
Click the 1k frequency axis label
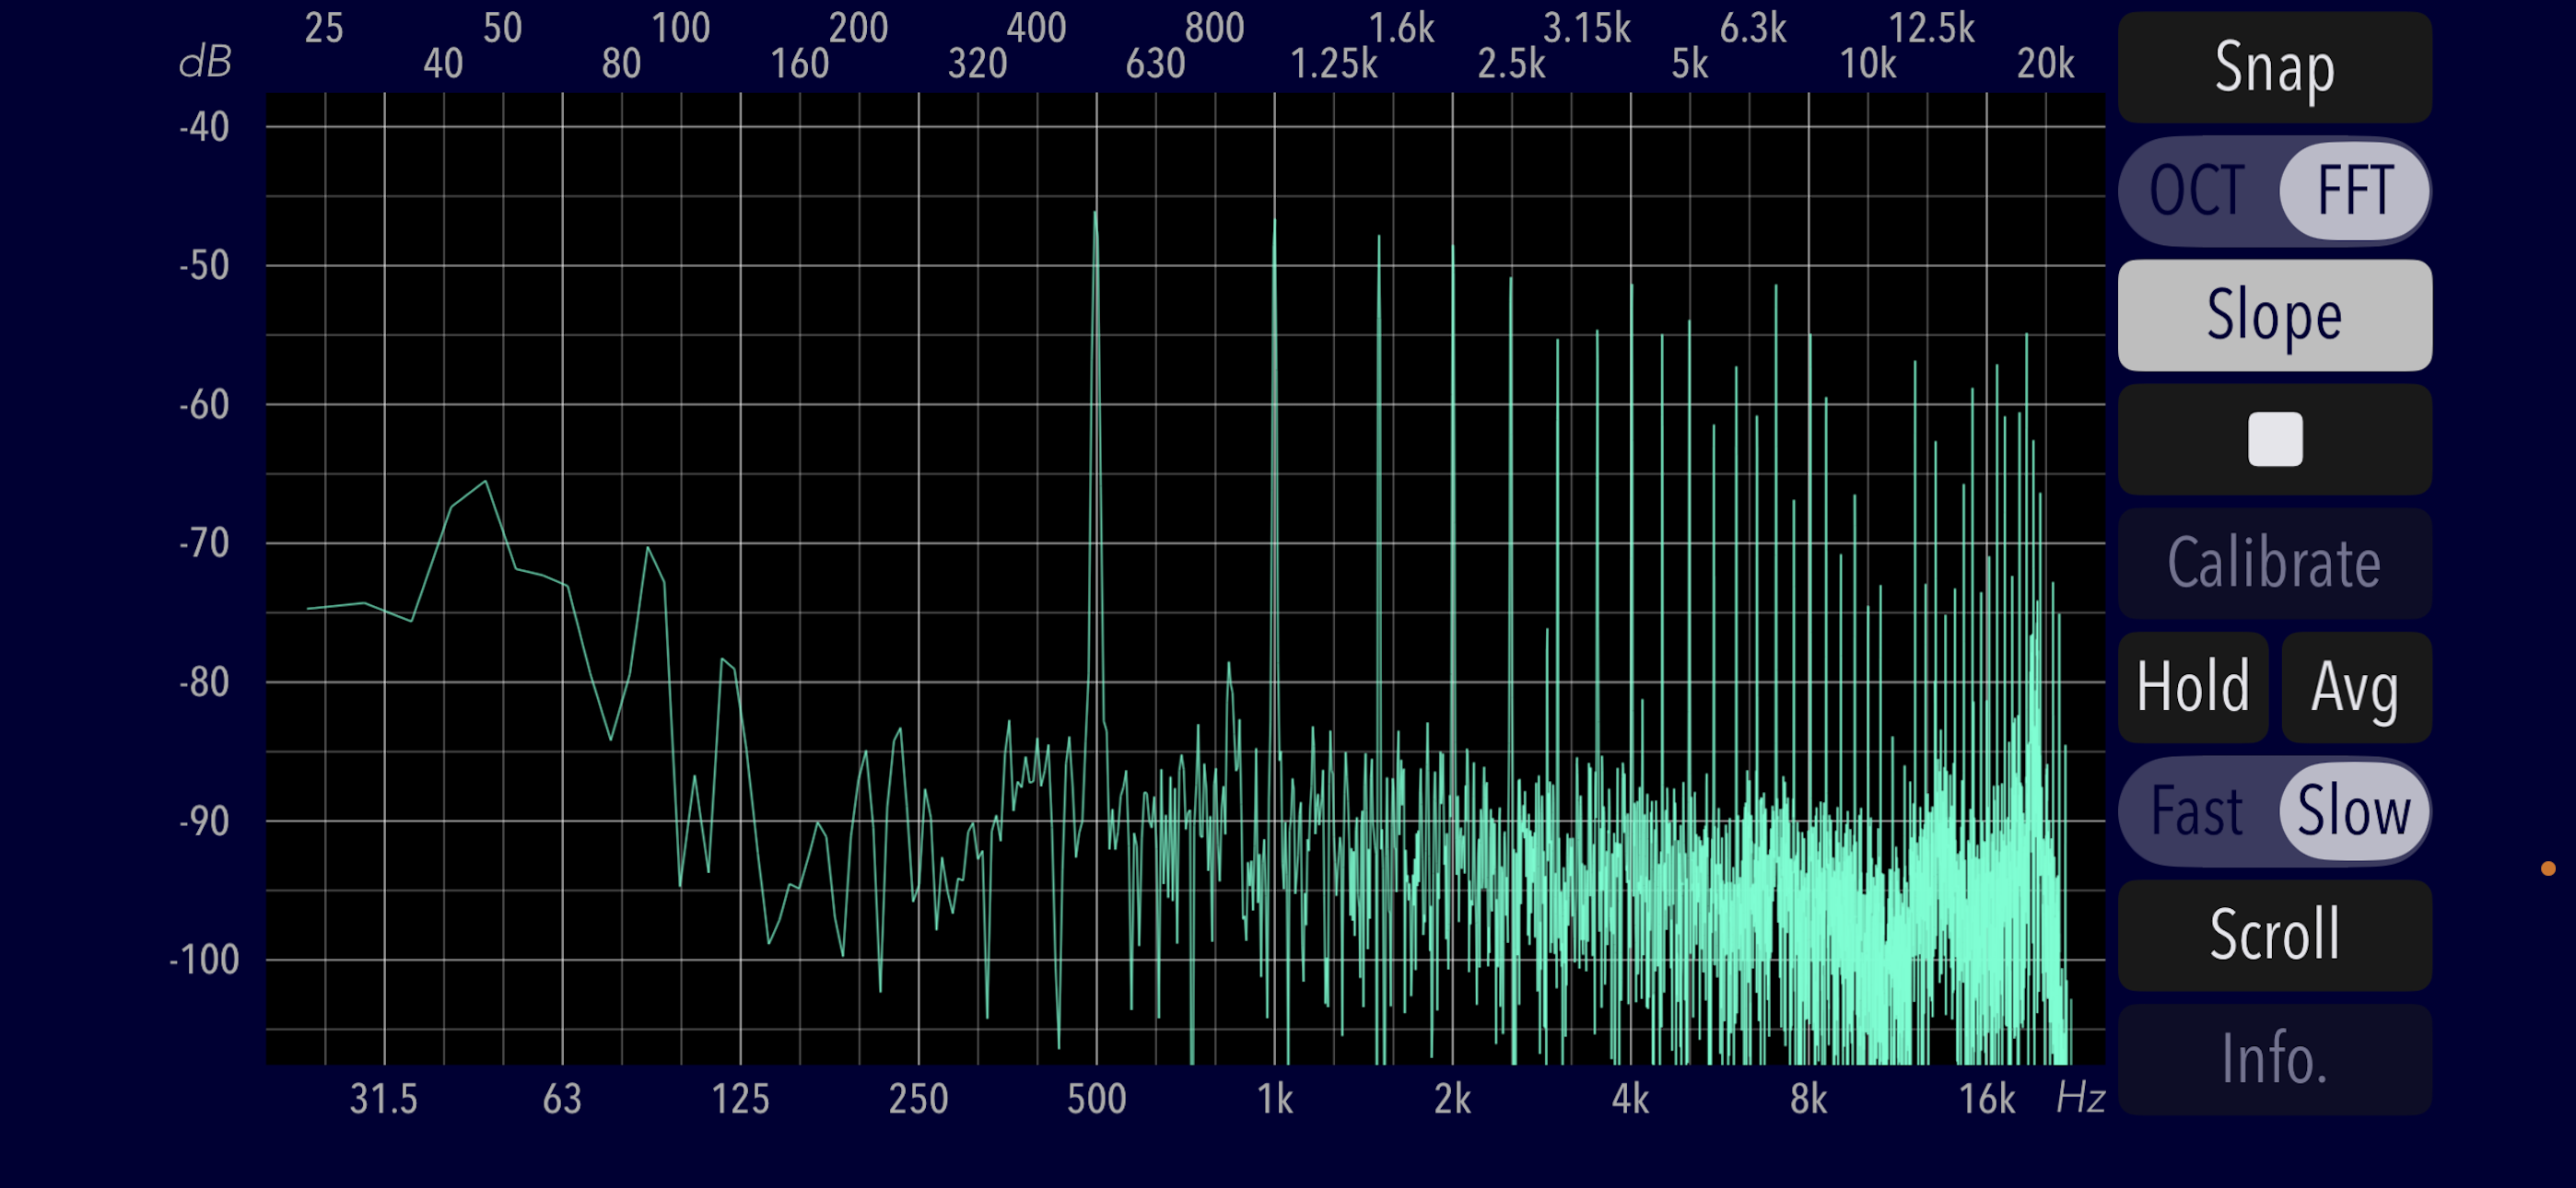[x=1274, y=1099]
